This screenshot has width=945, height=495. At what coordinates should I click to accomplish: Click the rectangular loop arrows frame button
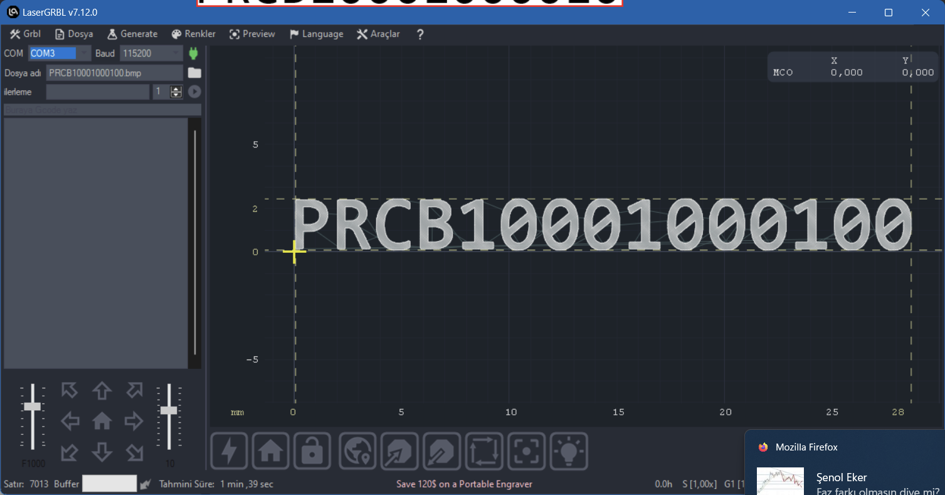click(x=483, y=451)
